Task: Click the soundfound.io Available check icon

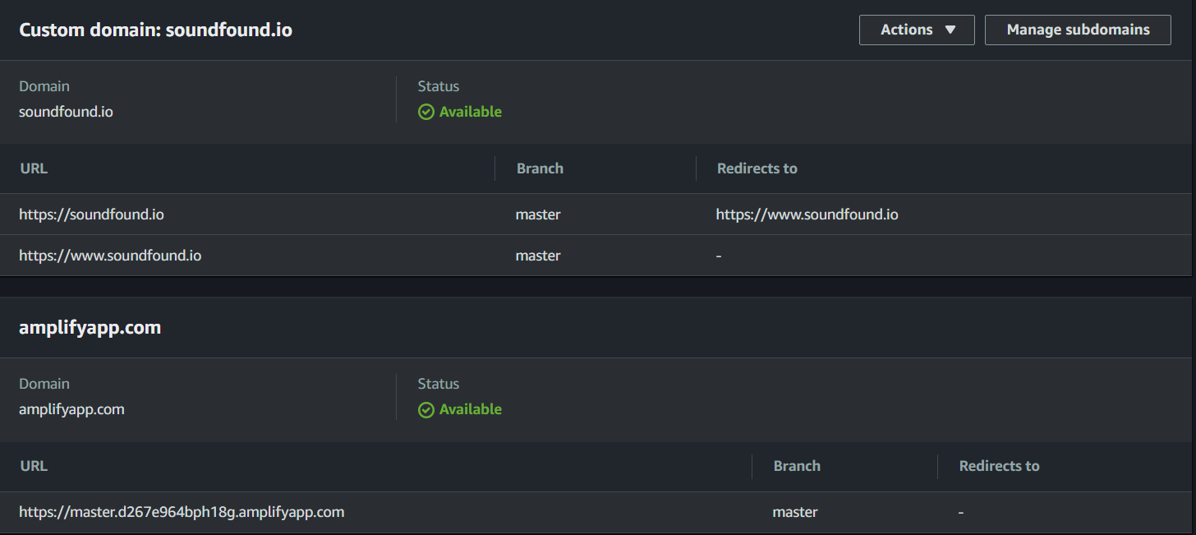Action: 426,112
